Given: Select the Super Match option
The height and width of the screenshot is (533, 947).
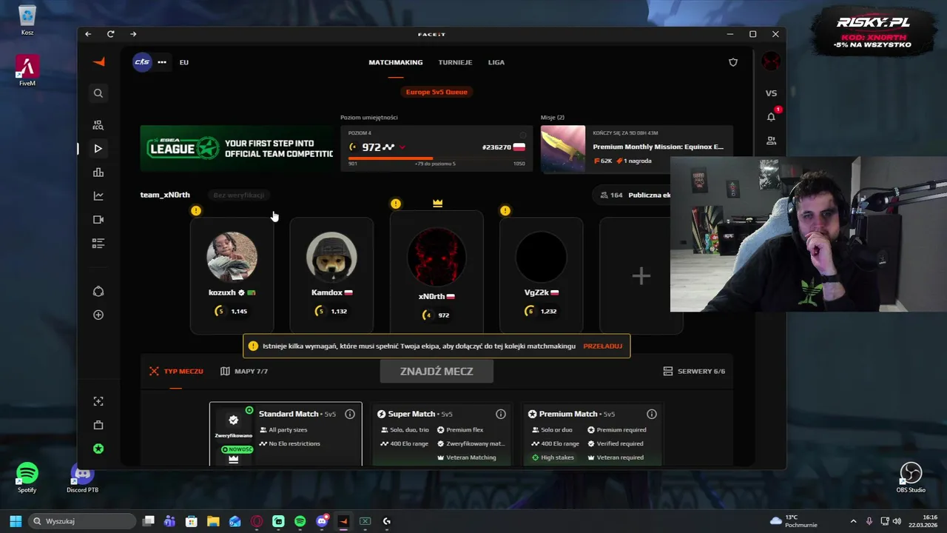Looking at the screenshot, I should point(442,435).
